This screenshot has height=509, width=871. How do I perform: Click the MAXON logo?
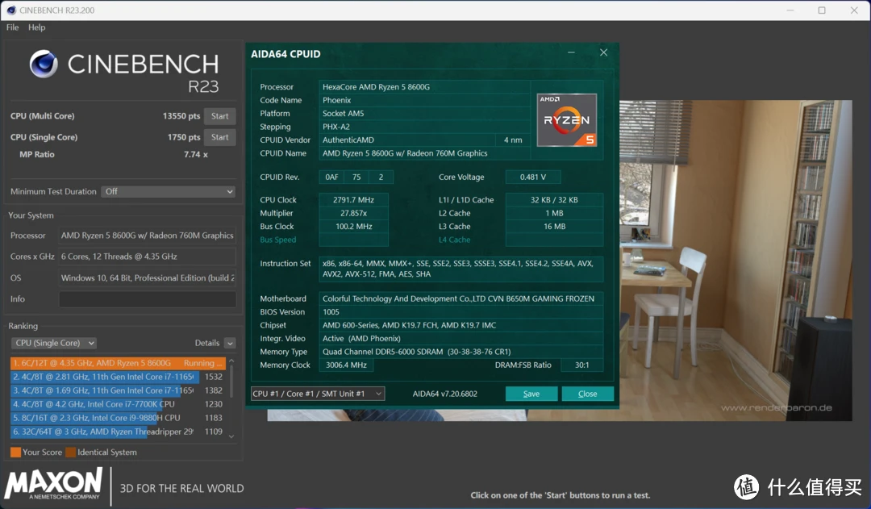(54, 484)
